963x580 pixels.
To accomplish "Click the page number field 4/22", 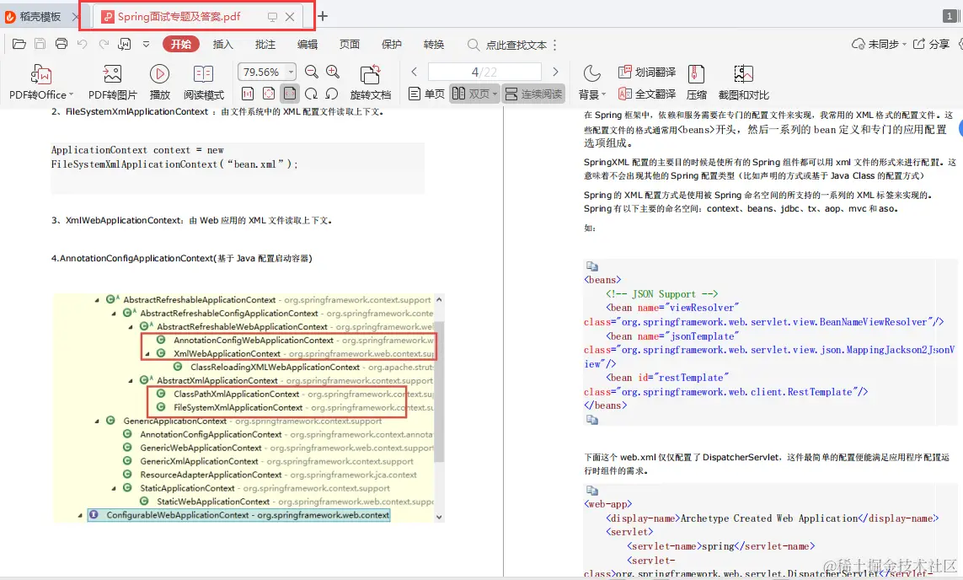I will (484, 72).
